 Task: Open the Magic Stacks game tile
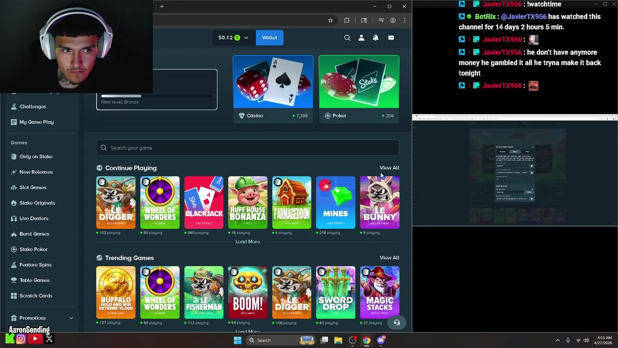point(379,292)
